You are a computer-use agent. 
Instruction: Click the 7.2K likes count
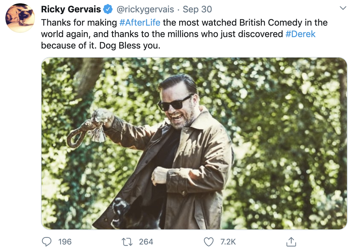click(228, 242)
